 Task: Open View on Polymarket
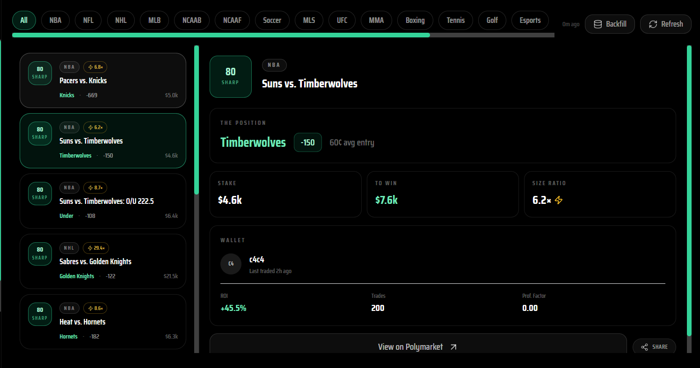coord(411,346)
